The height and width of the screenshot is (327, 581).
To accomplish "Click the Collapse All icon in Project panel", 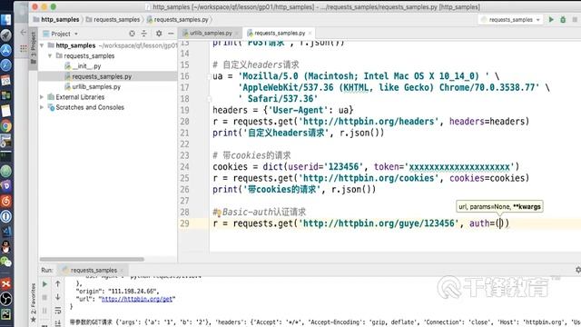I will [144, 34].
